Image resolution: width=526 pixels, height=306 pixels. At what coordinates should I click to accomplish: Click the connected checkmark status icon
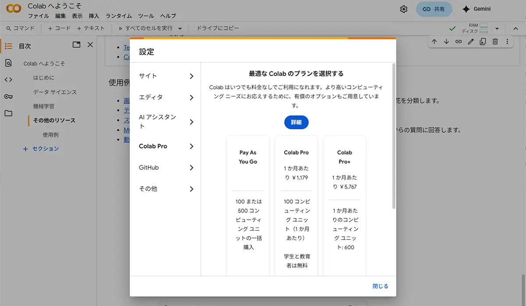452,29
